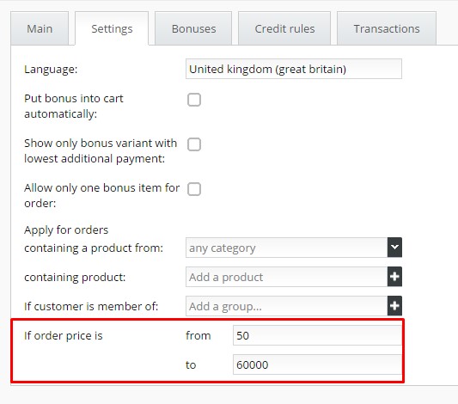Go to the Credit rules tab
This screenshot has height=404, width=458.
tap(284, 28)
